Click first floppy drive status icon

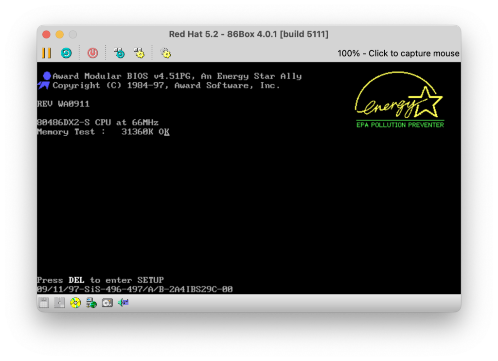point(44,303)
